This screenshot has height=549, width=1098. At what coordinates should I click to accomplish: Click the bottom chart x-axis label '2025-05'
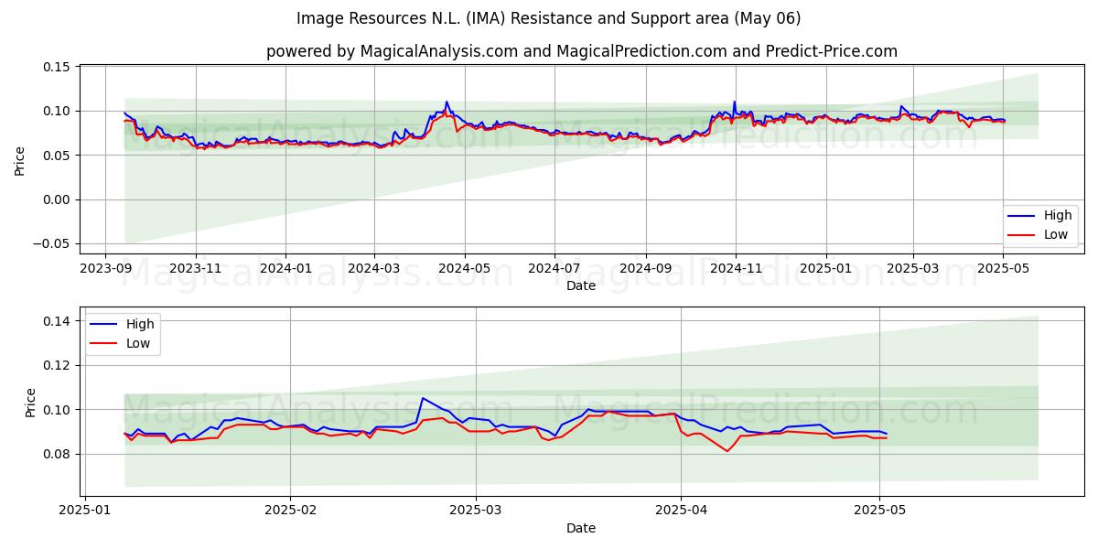tap(879, 511)
